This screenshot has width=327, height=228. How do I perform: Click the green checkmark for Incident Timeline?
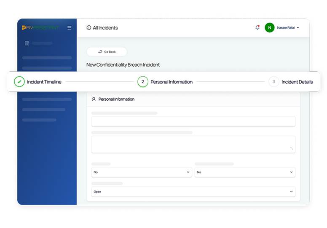tap(19, 82)
